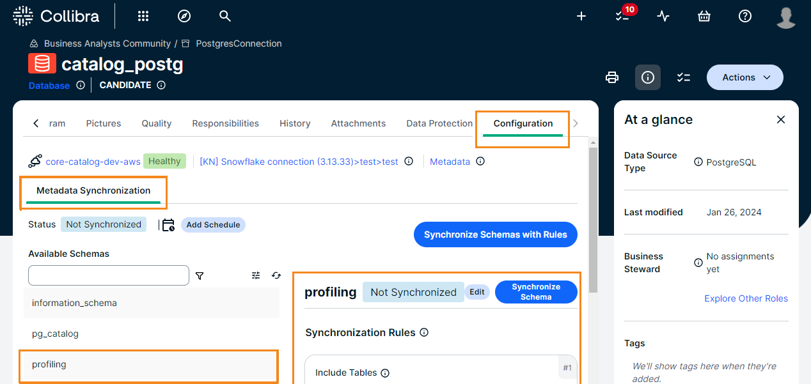811x384 pixels.
Task: Open the apps grid menu icon
Action: 143,16
